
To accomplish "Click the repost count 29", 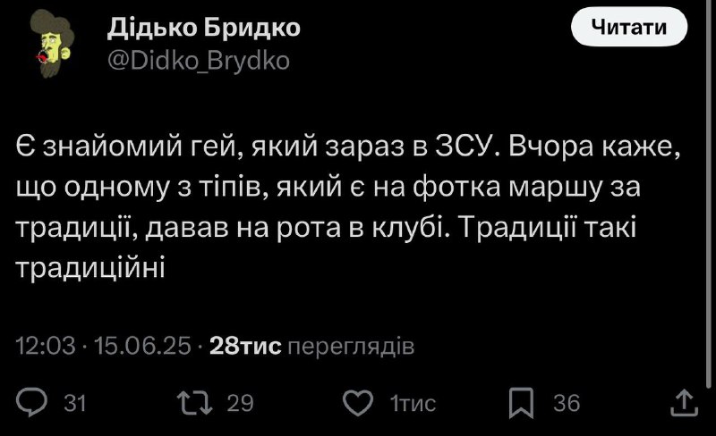I will (x=240, y=403).
